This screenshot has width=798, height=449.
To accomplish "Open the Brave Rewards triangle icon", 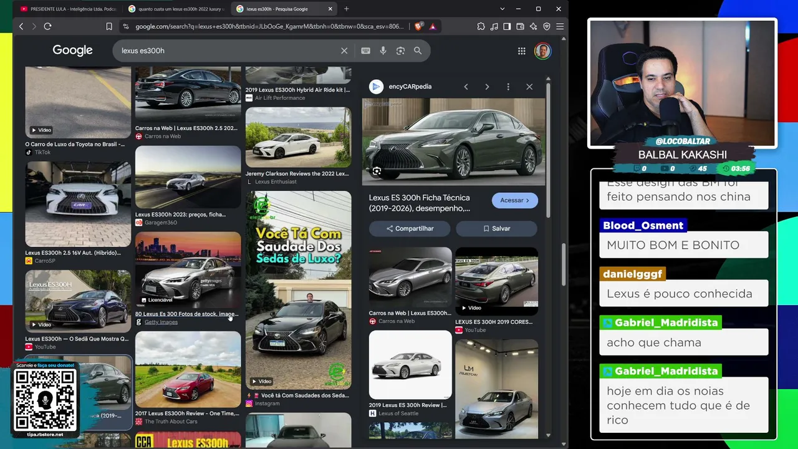I will [433, 26].
